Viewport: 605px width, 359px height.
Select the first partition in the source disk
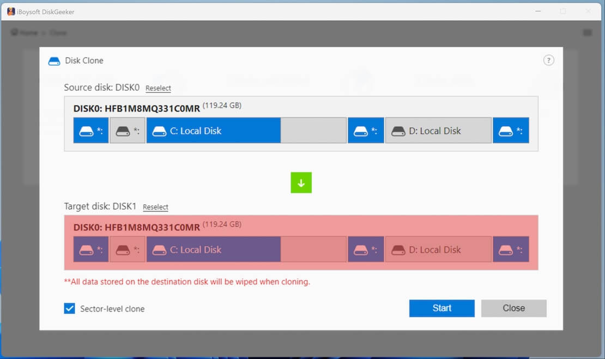[91, 131]
